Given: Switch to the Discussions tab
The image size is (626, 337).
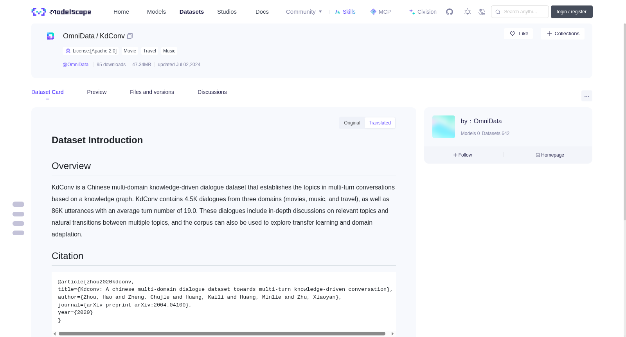Looking at the screenshot, I should coord(212,92).
